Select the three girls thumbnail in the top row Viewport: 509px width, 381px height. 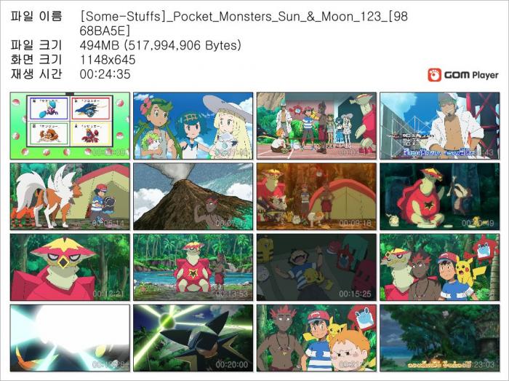click(x=193, y=126)
